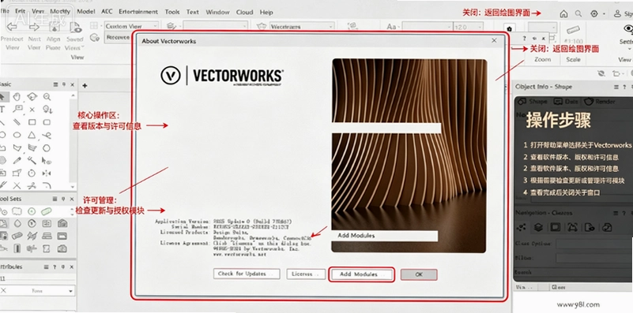Click the Layers icon in Navigation palette
633x313 pixels.
point(538,228)
